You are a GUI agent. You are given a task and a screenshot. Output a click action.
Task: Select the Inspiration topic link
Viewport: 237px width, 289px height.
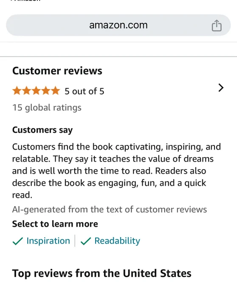[x=48, y=241]
